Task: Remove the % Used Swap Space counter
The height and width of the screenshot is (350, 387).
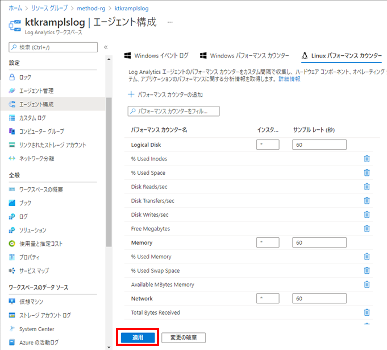Action: [x=367, y=270]
